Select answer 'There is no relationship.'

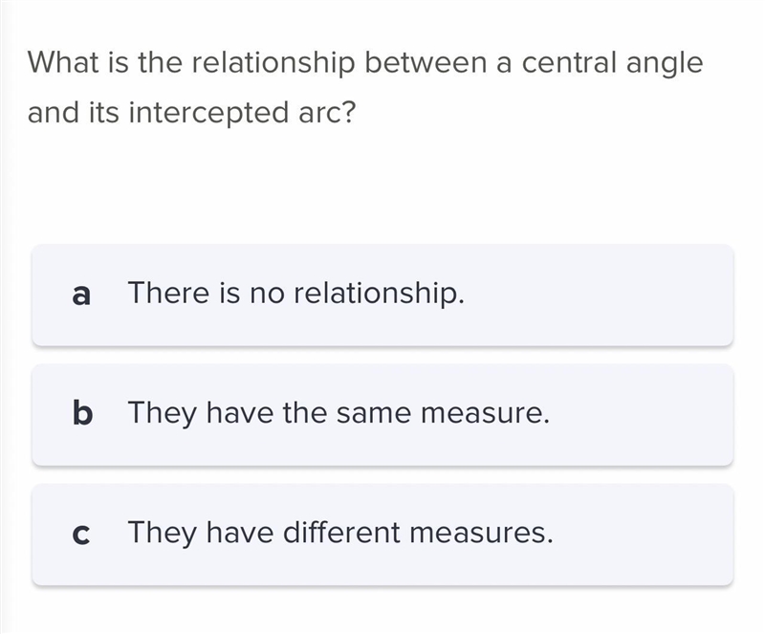295,294
